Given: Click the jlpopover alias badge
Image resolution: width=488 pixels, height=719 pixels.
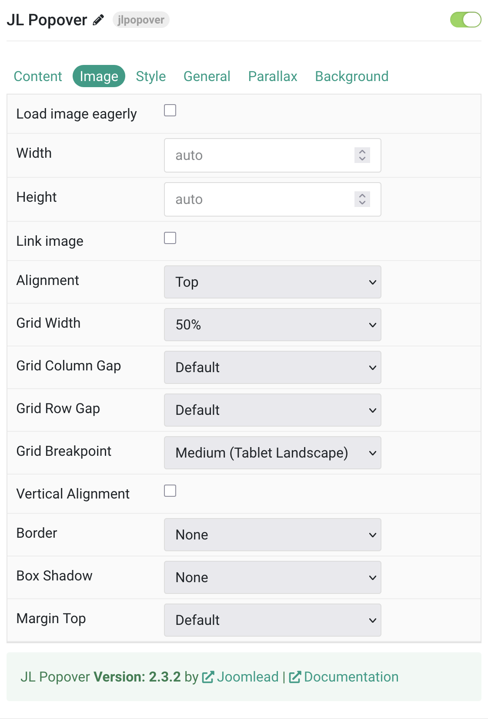Looking at the screenshot, I should 141,20.
